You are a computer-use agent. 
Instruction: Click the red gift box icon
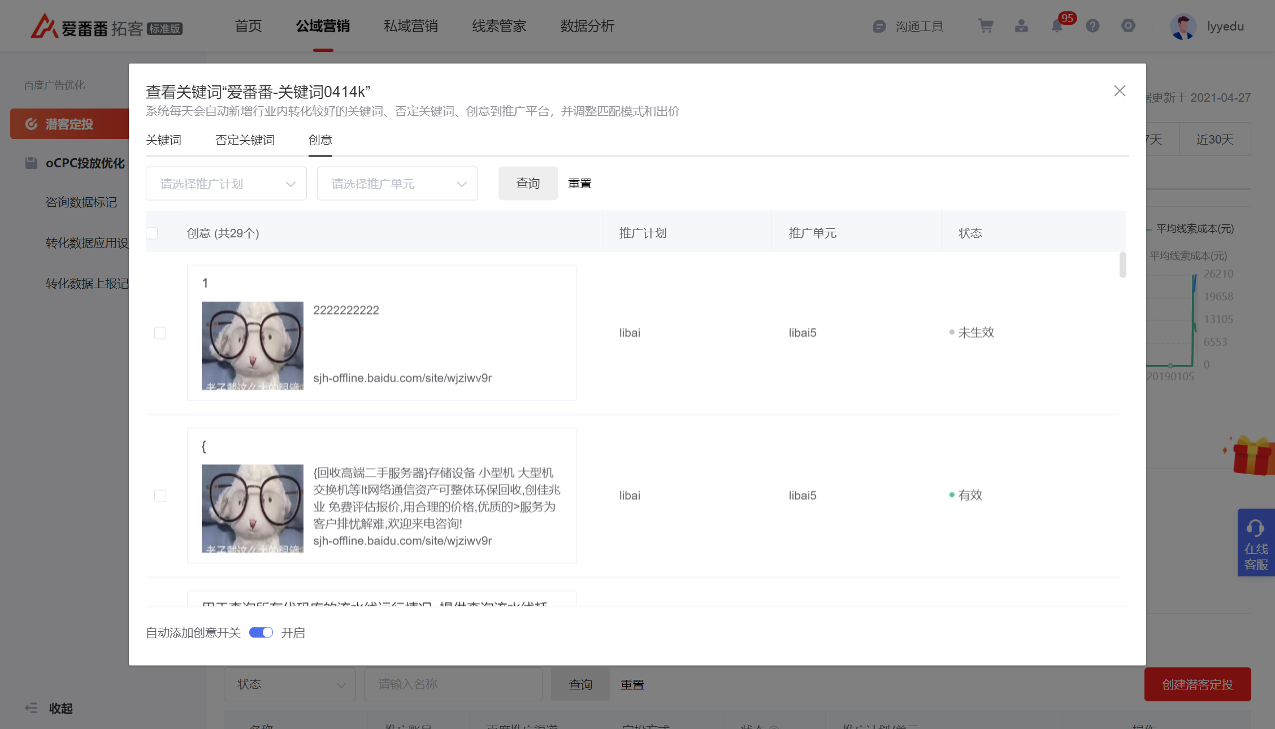coord(1252,455)
